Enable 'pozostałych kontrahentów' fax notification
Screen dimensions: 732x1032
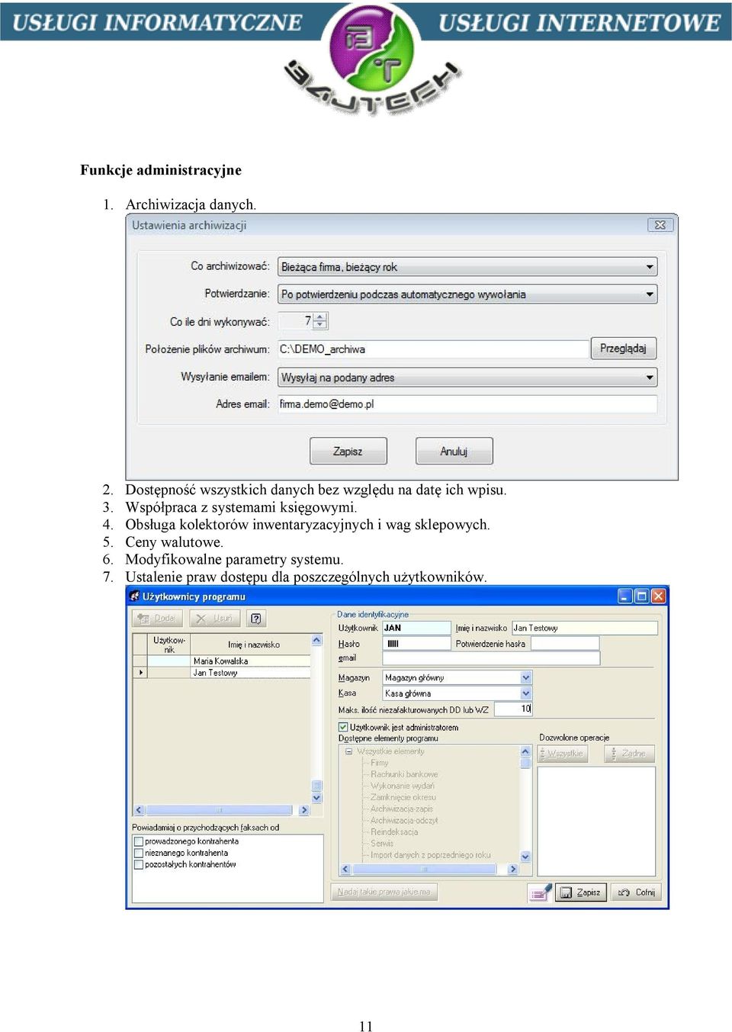coord(139,864)
